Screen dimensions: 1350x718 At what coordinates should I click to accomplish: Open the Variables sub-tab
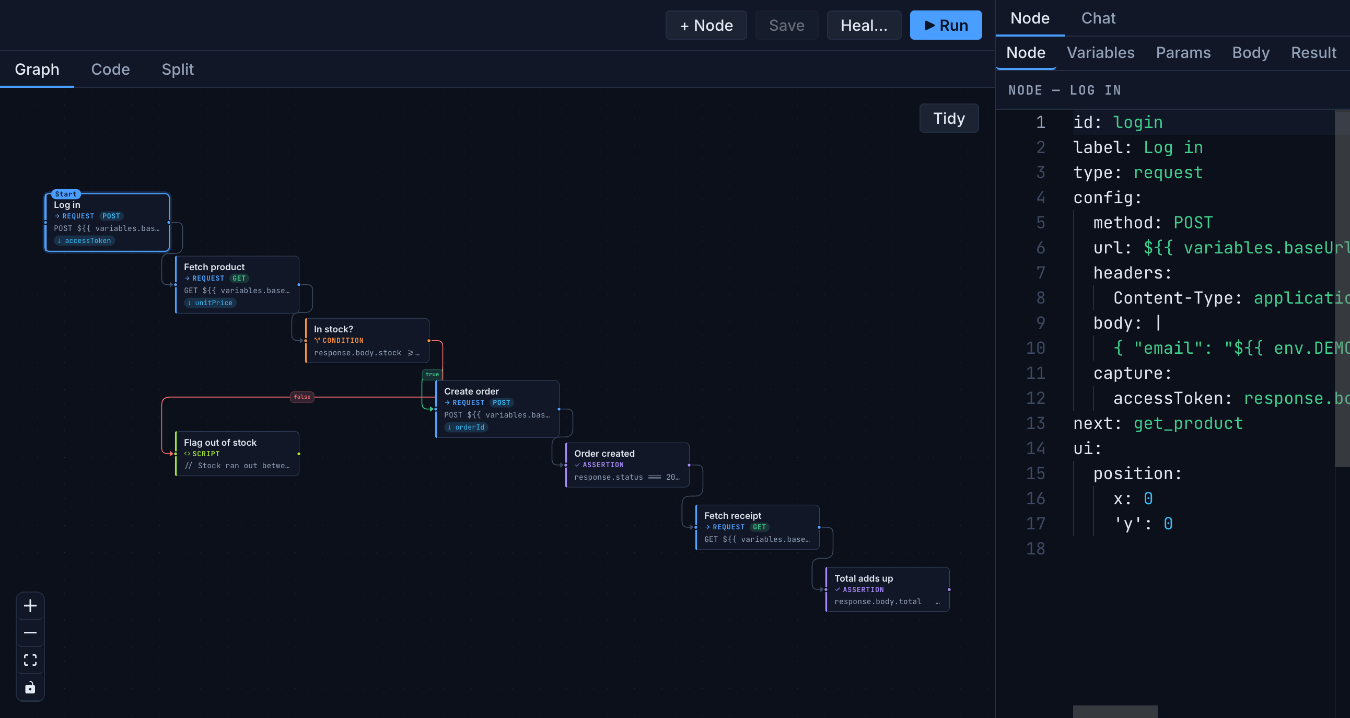(1101, 53)
